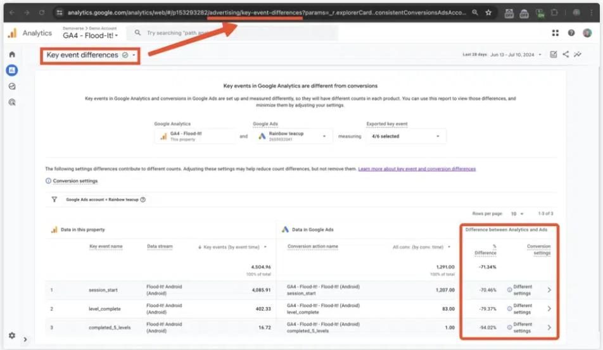The height and width of the screenshot is (350, 603).
Task: Click the filter funnel icon
Action: coord(54,199)
